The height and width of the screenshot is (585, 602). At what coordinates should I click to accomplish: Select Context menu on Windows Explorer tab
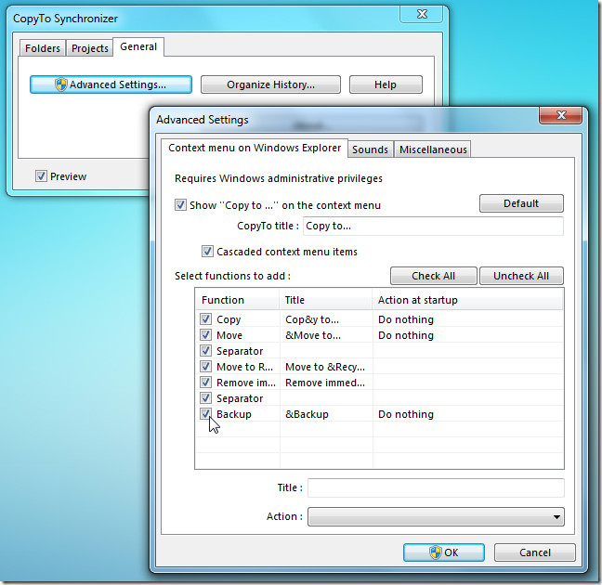coord(255,149)
